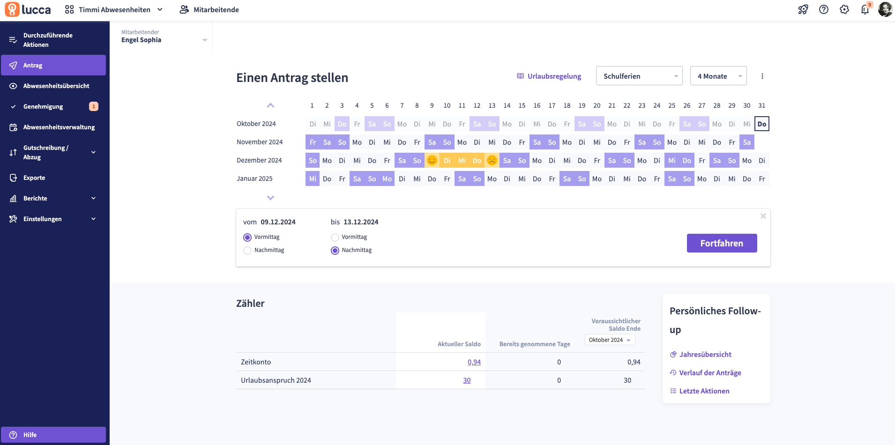Select Nachmittag for the start date
Image resolution: width=895 pixels, height=445 pixels.
(247, 251)
